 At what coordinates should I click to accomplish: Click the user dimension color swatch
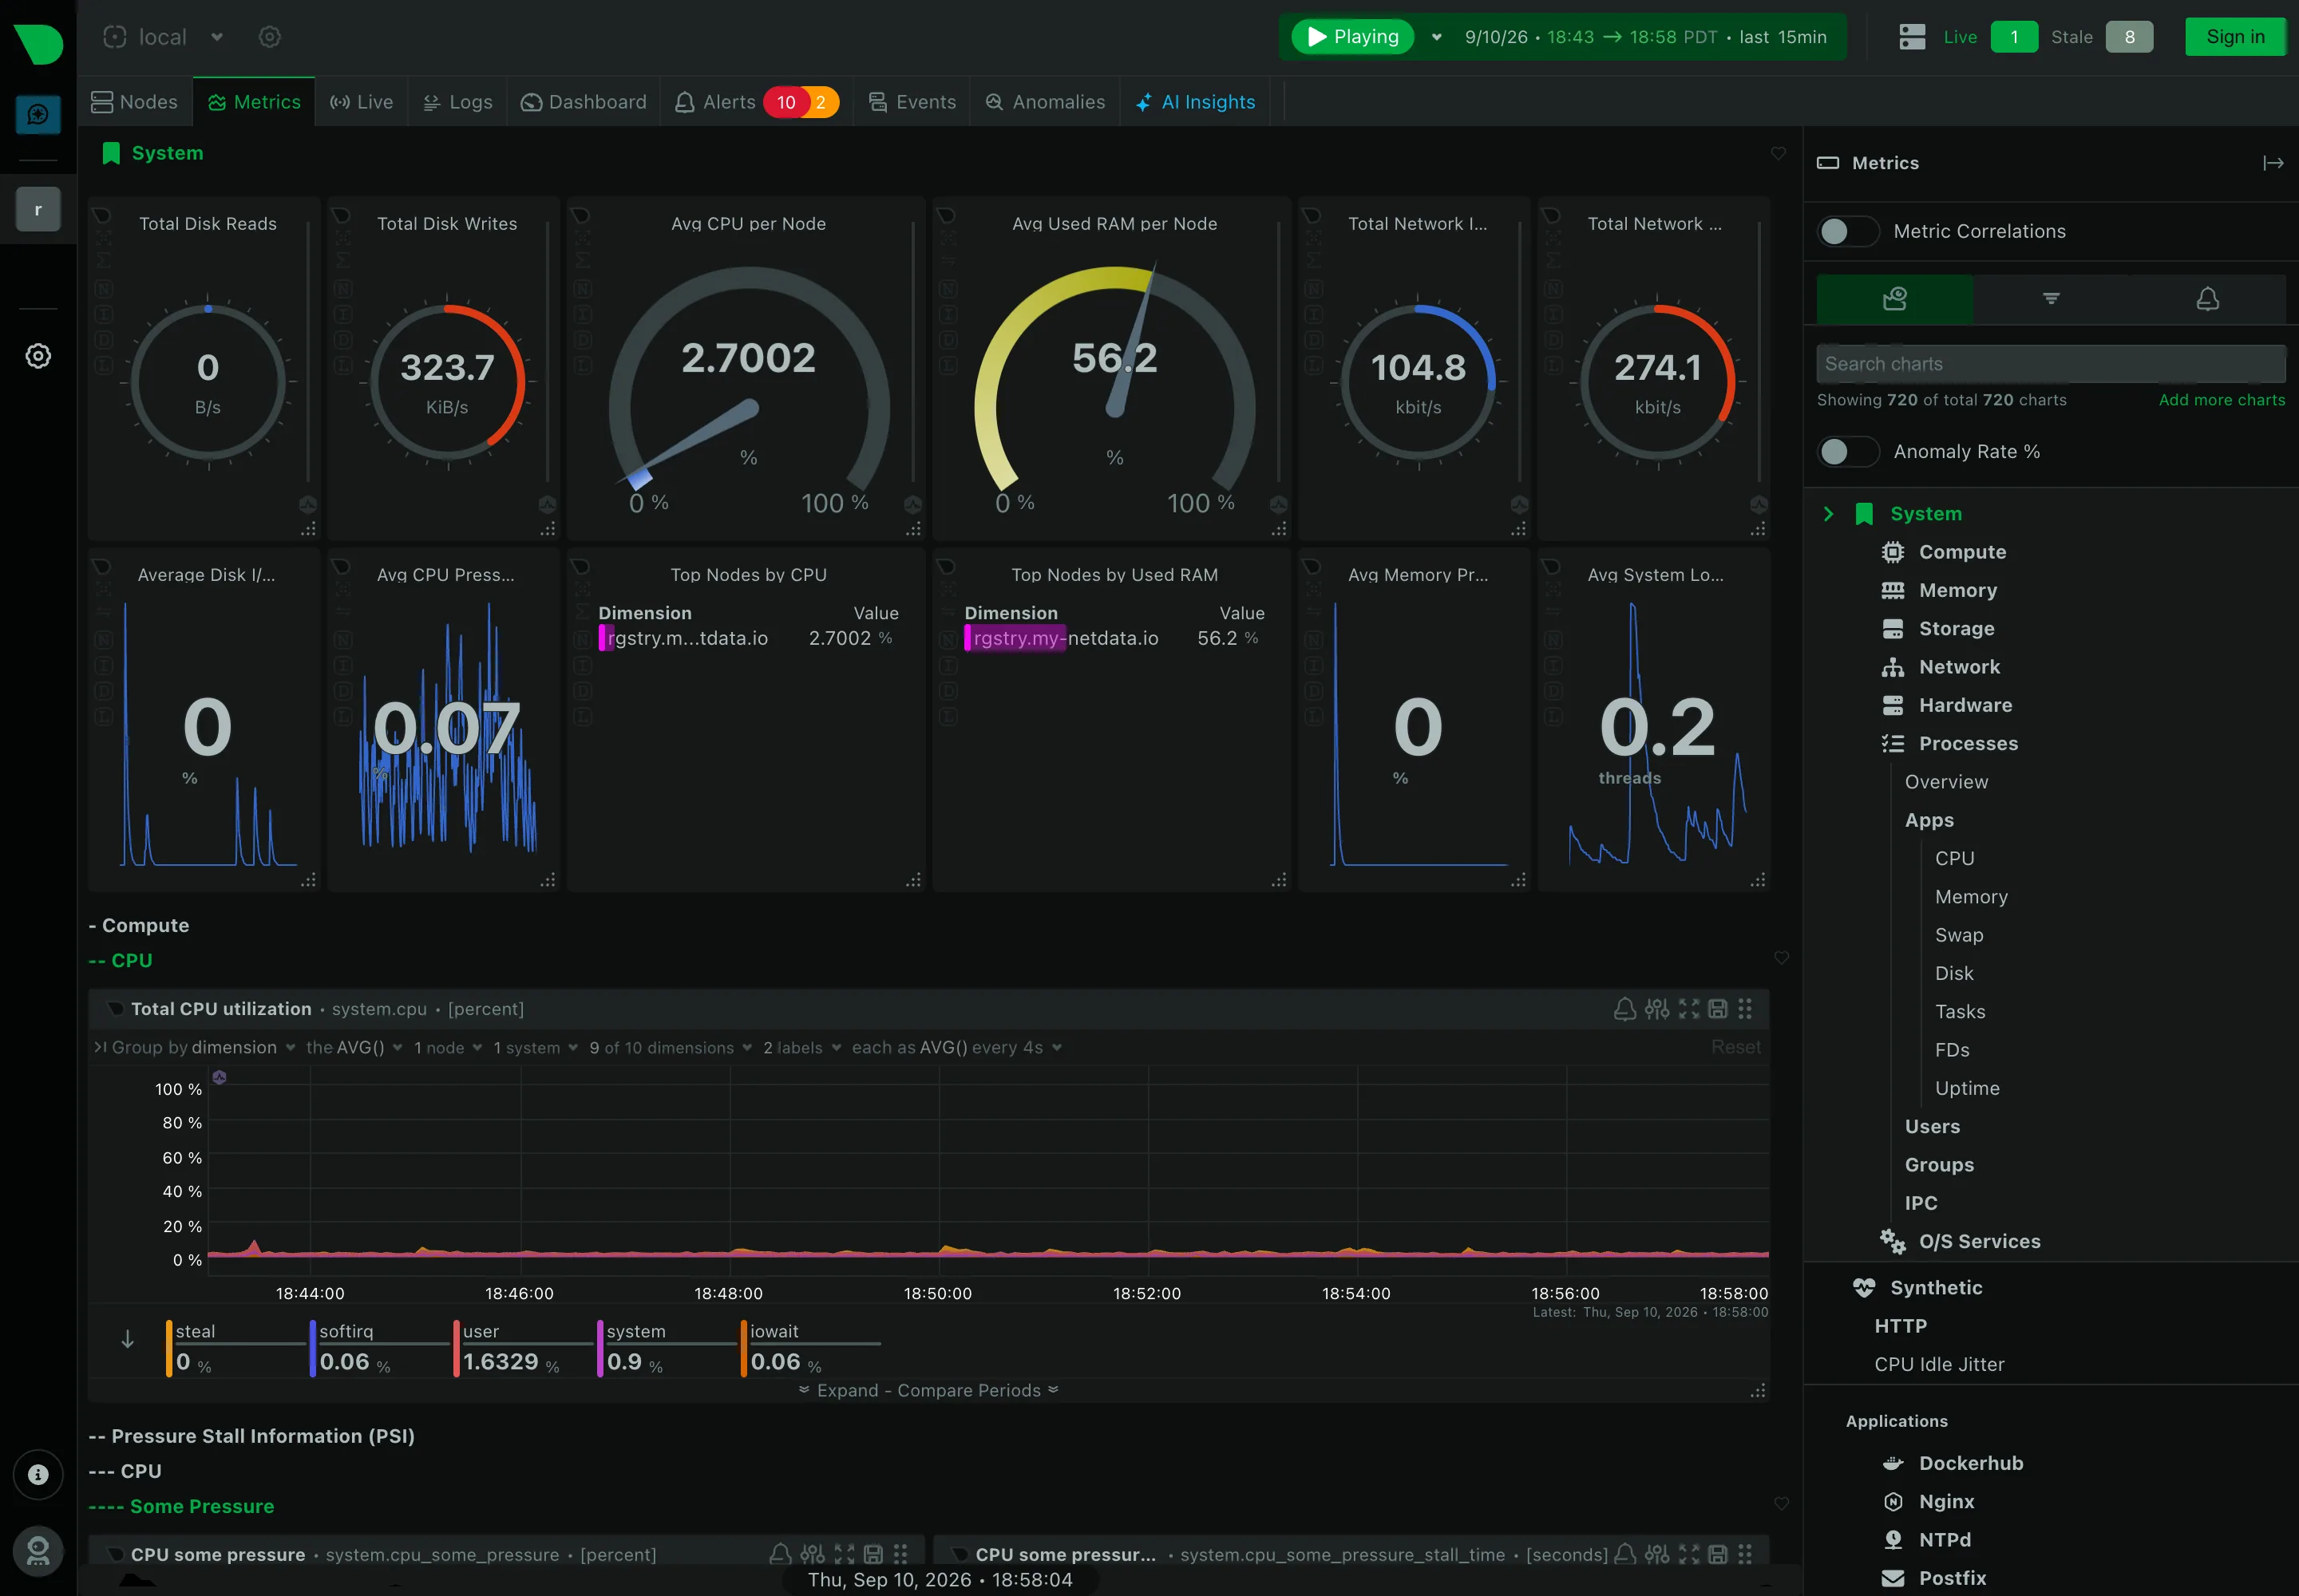coord(456,1349)
